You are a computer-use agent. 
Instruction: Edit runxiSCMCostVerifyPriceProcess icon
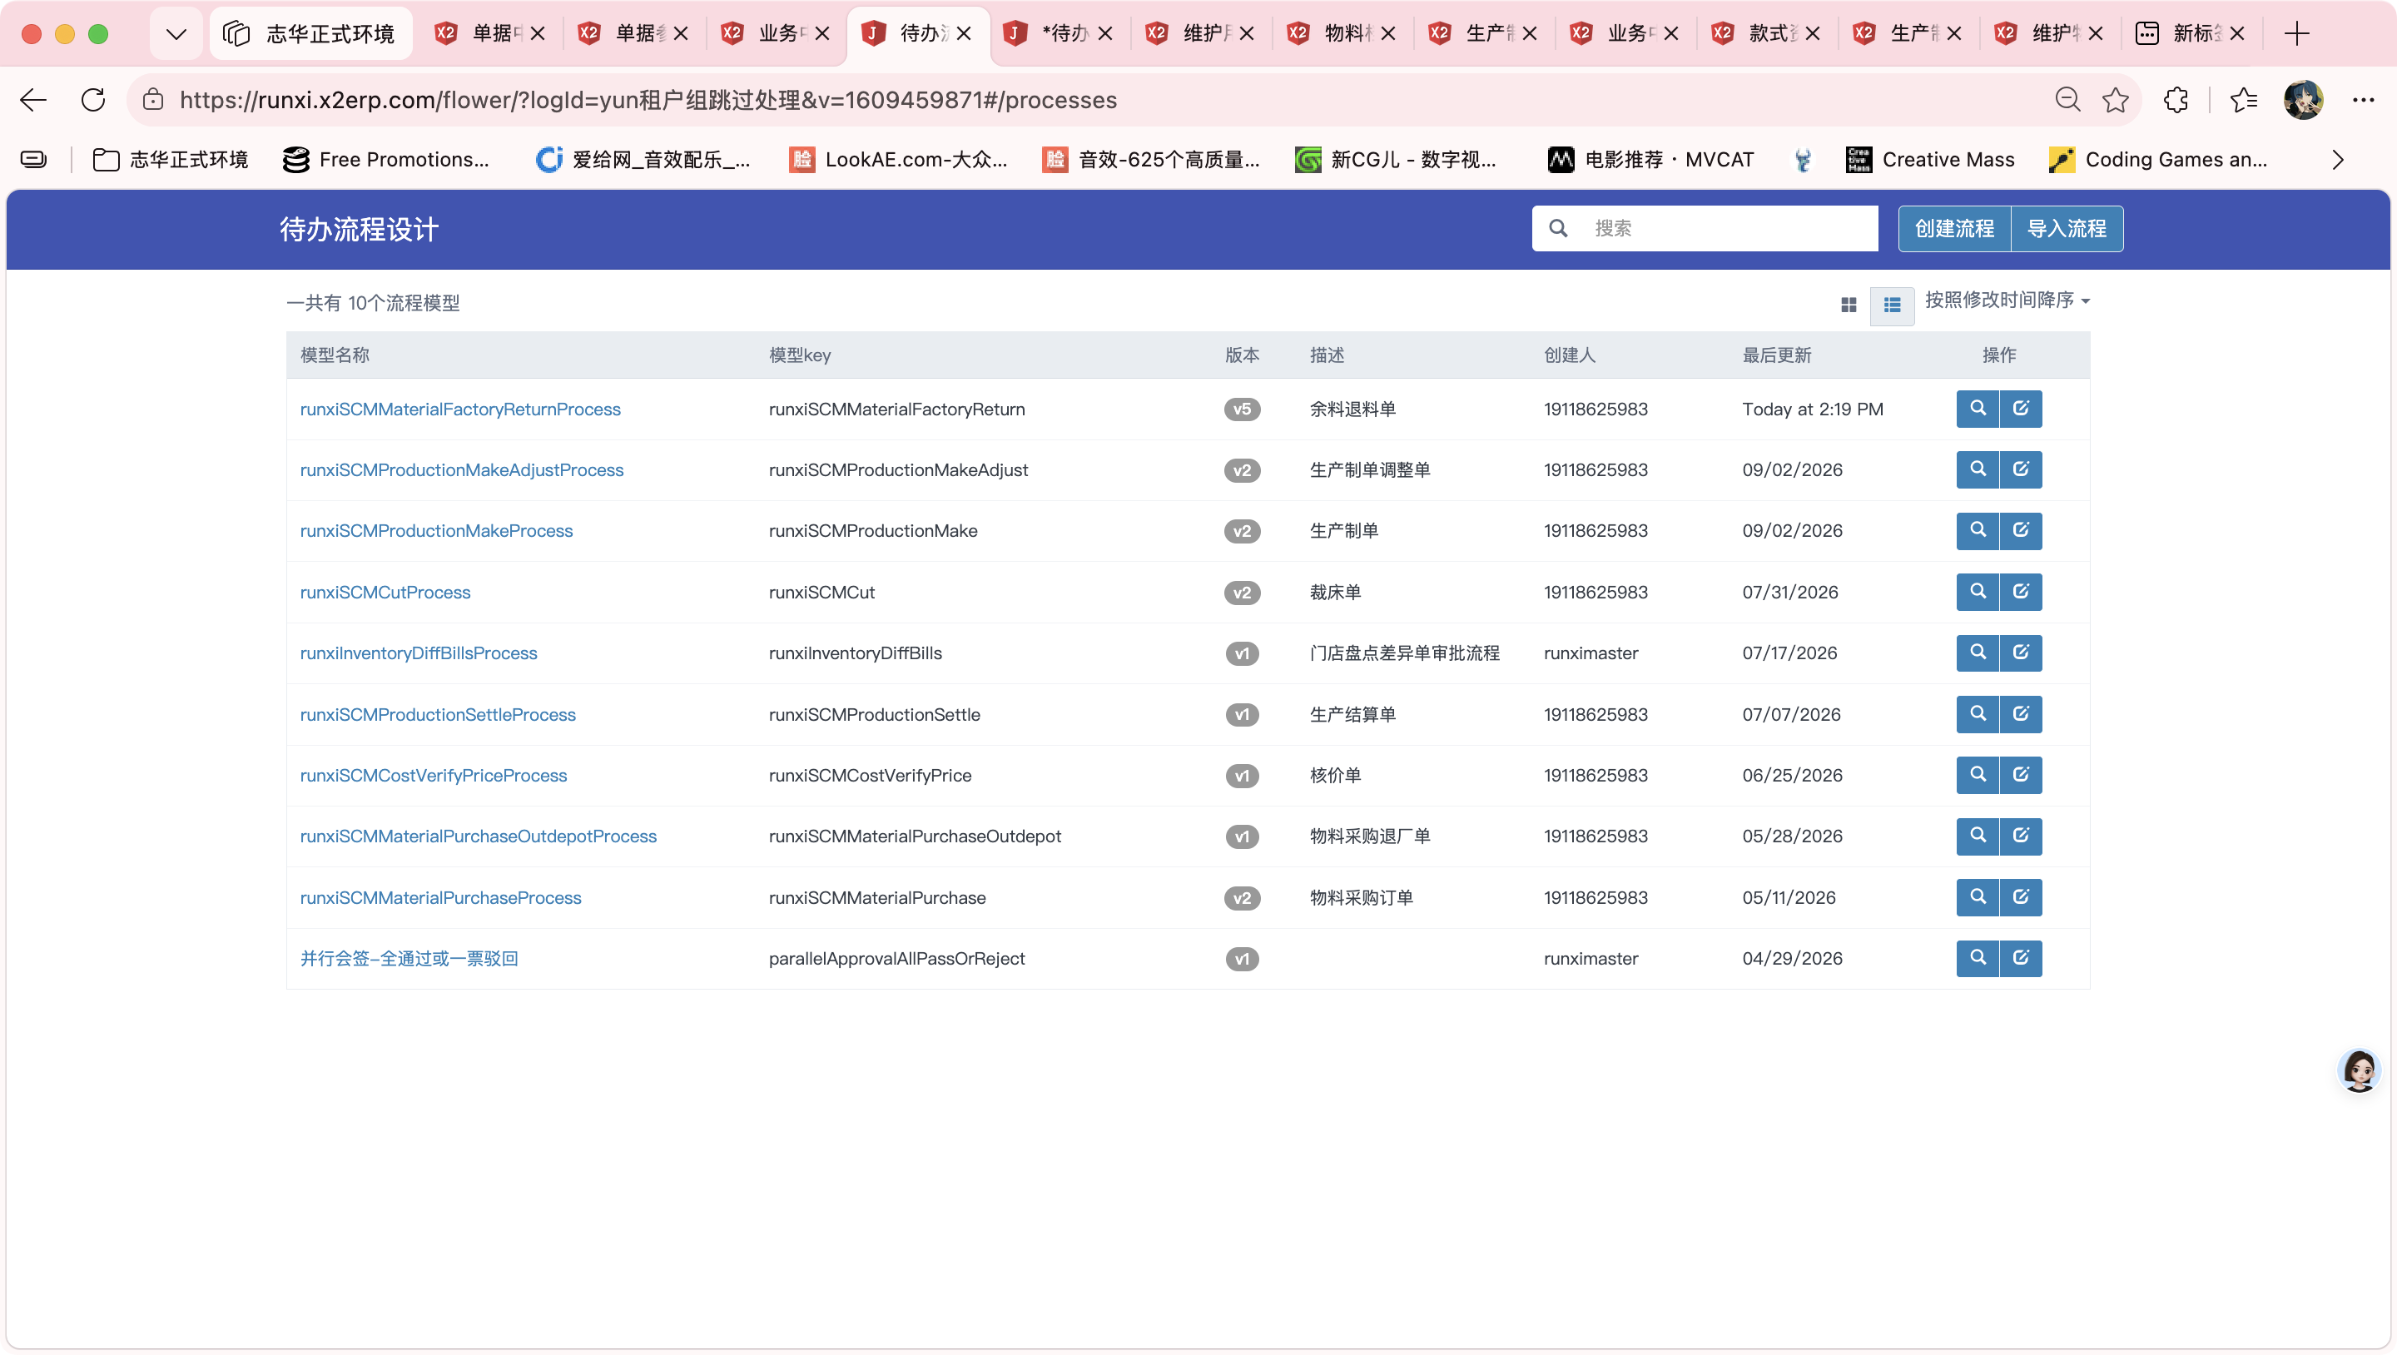point(2021,775)
